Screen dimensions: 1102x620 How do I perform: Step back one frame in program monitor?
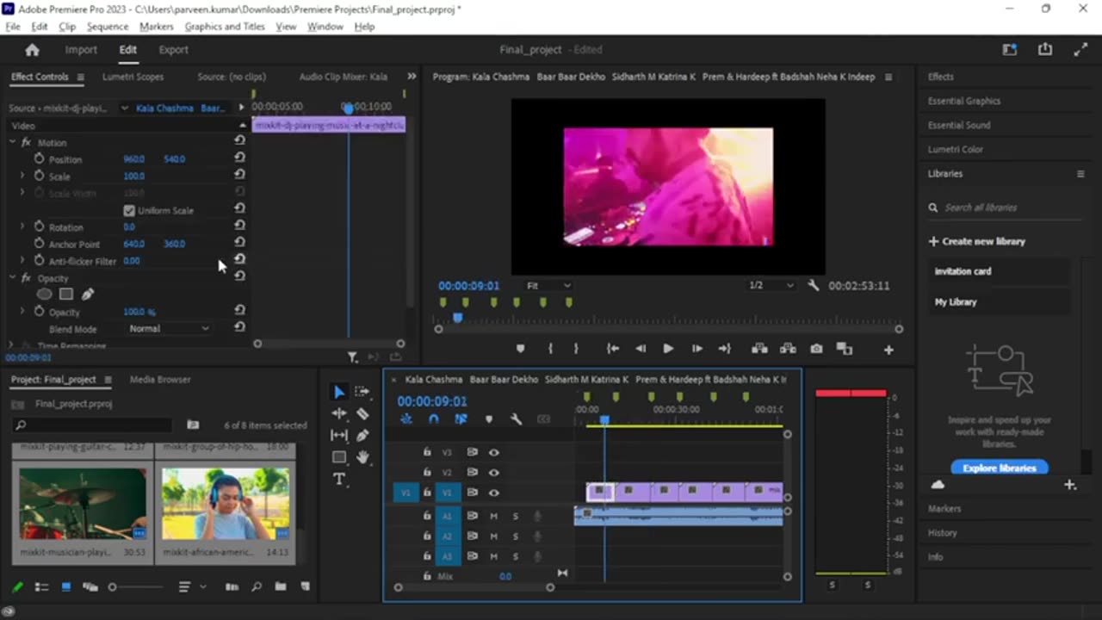click(x=641, y=349)
